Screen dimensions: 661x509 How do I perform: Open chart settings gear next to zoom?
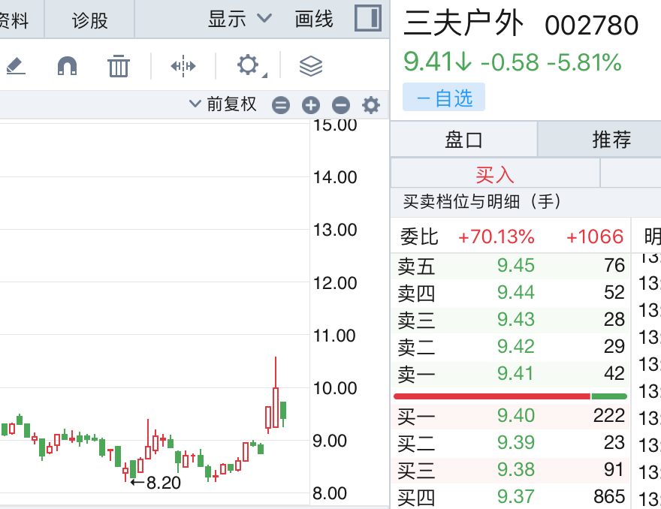coord(371,105)
